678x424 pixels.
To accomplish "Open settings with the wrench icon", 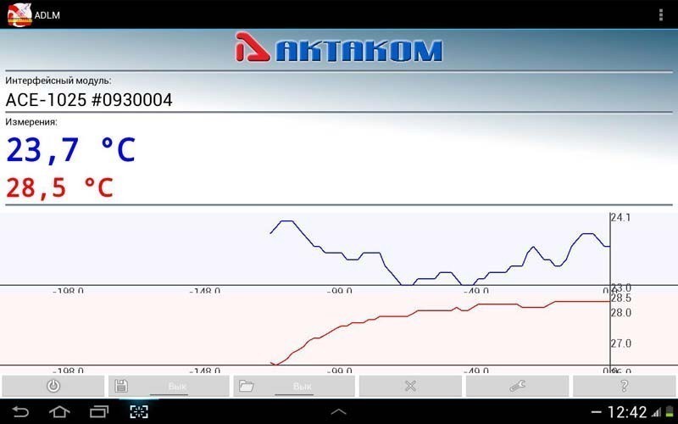I will [x=518, y=386].
